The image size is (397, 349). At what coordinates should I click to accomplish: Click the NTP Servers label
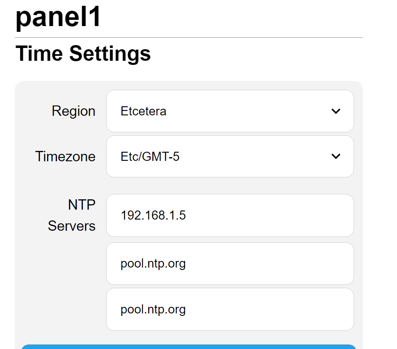pos(72,215)
